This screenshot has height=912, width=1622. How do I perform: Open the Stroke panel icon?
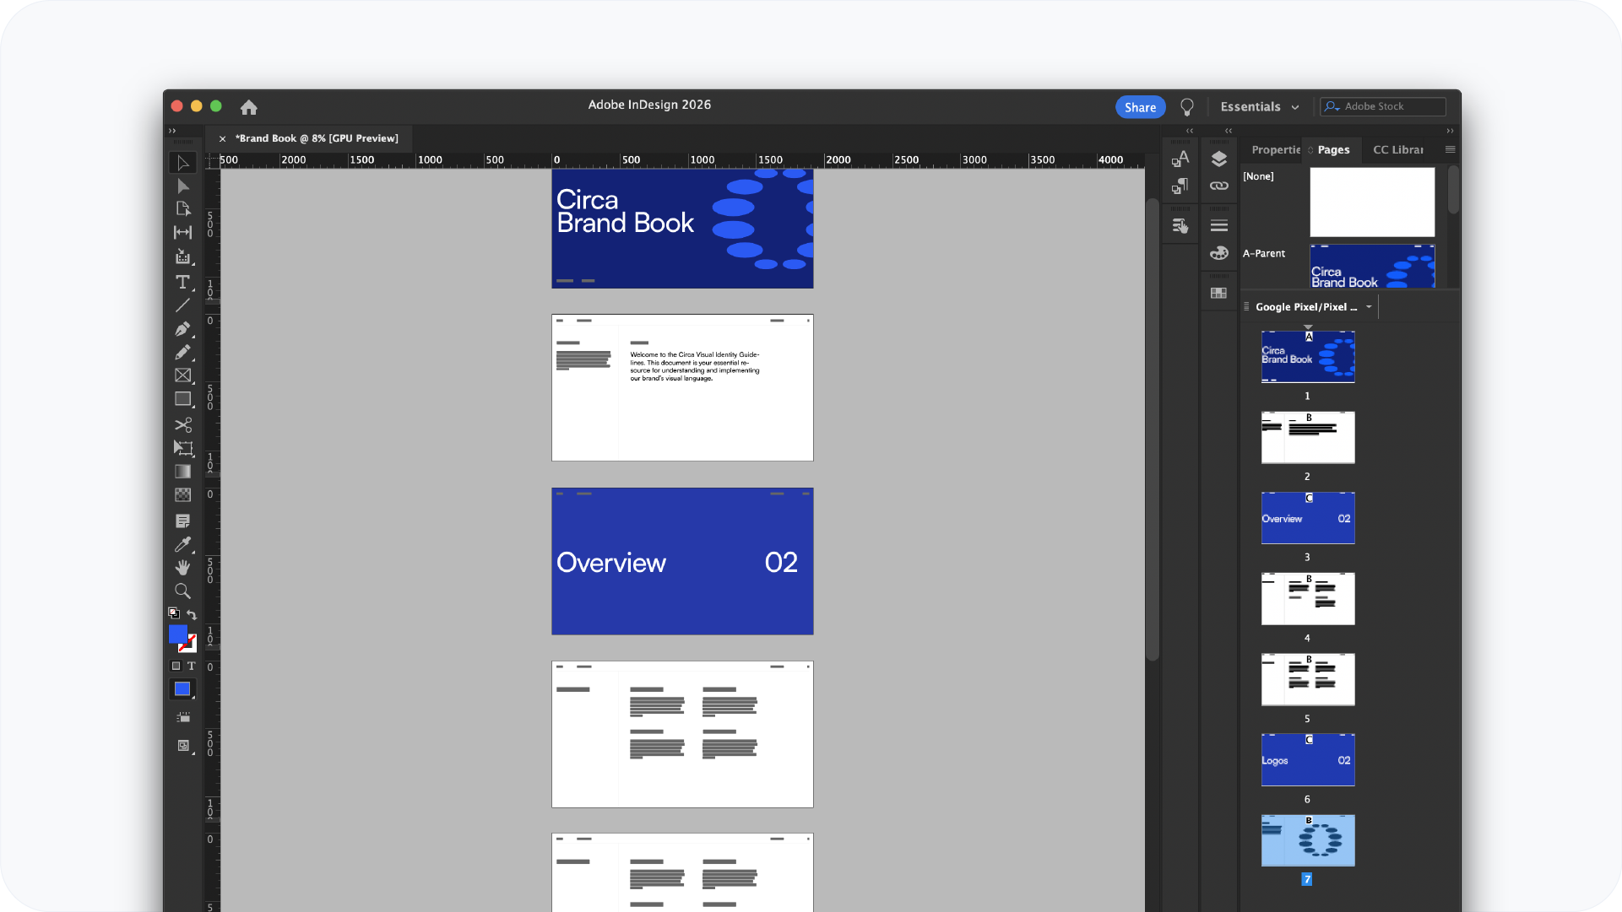tap(1218, 225)
